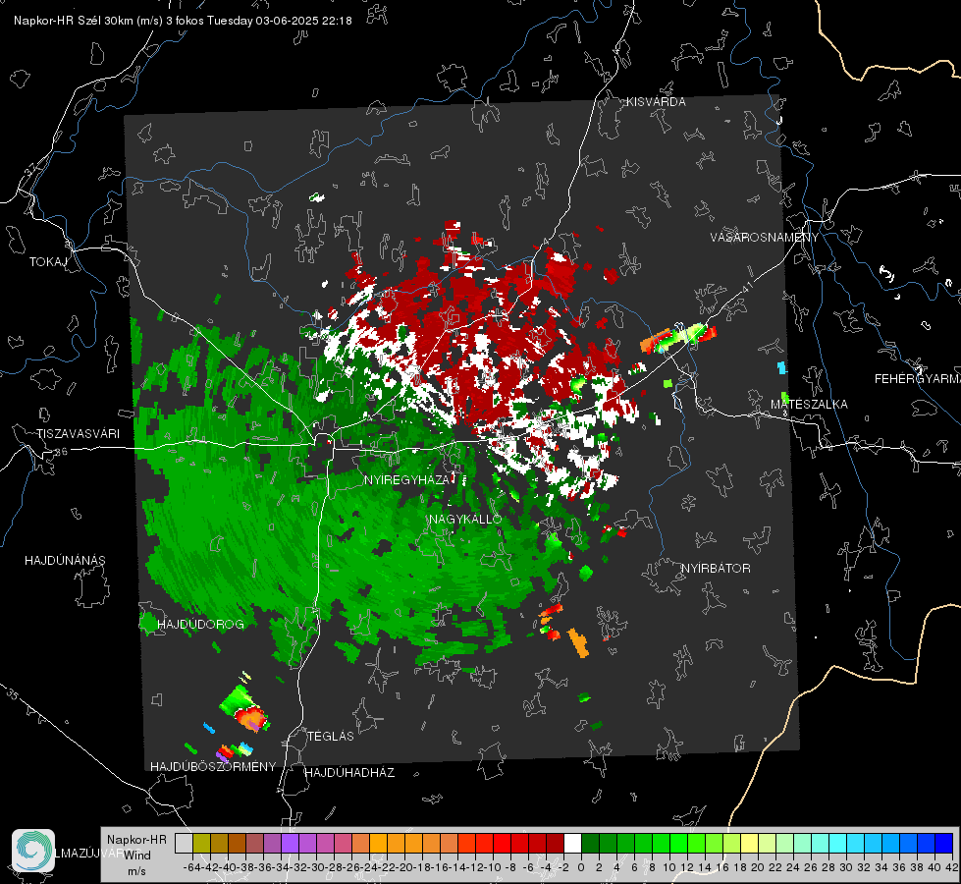Click the title text 'Napkor-HR Szél 30km (m/s)'
Screen dimensions: 961x884
click(88, 21)
